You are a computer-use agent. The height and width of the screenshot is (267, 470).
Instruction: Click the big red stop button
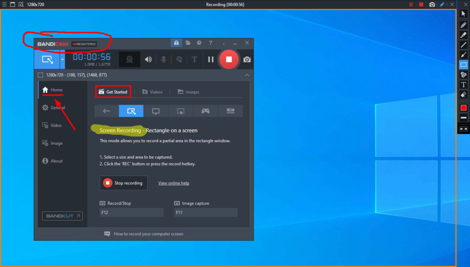229,59
